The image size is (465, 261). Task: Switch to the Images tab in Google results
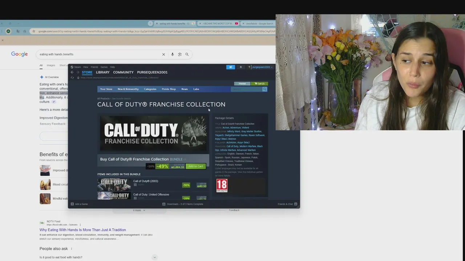51,65
